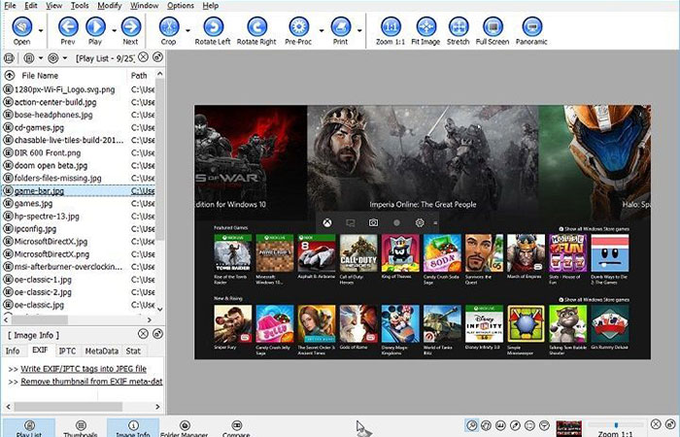Open dropdown beside target Play List header icon
The height and width of the screenshot is (437, 680).
click(65, 58)
